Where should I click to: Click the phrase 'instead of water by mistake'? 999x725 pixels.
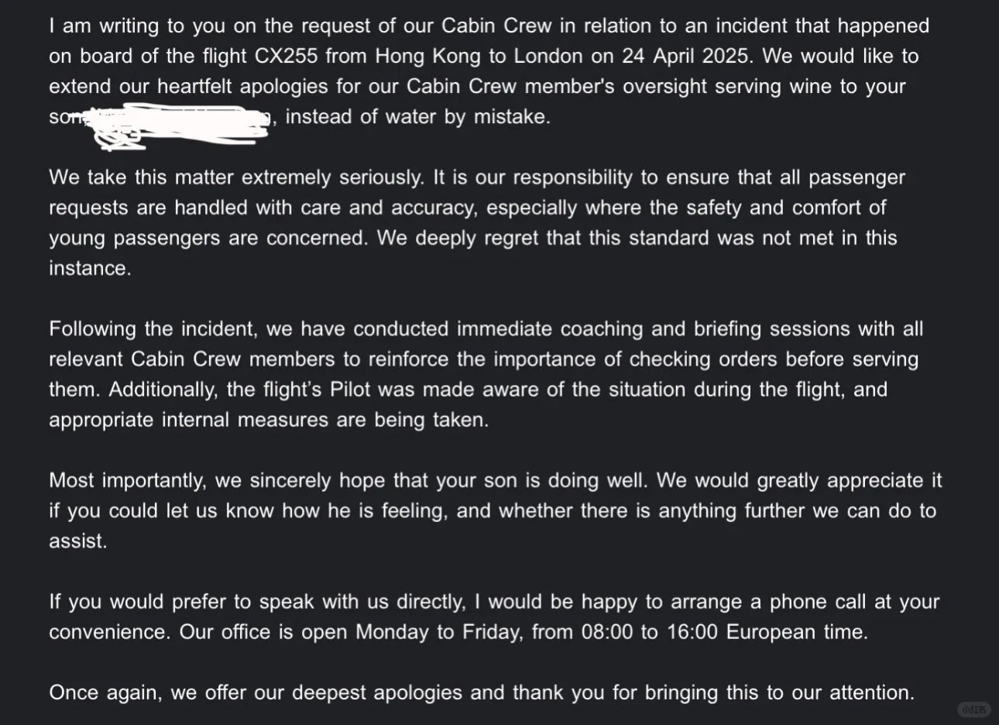(x=417, y=117)
